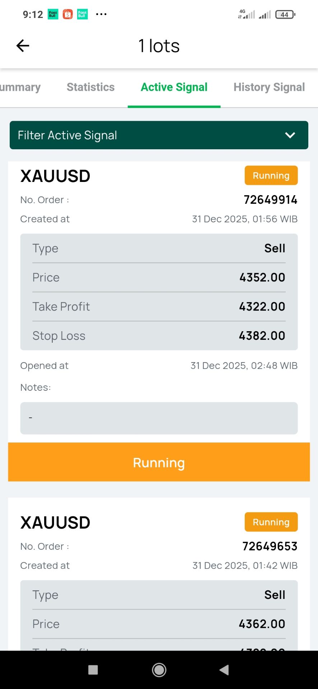Tap the battery status icon
318x689 pixels.
[x=285, y=14]
